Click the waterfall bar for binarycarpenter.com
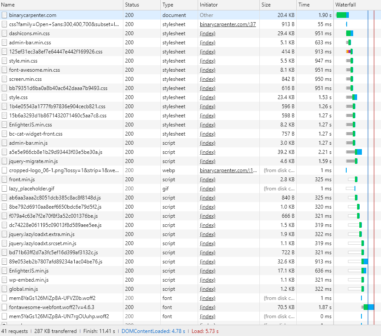Viewport: 381px width, 336px height. (342, 15)
